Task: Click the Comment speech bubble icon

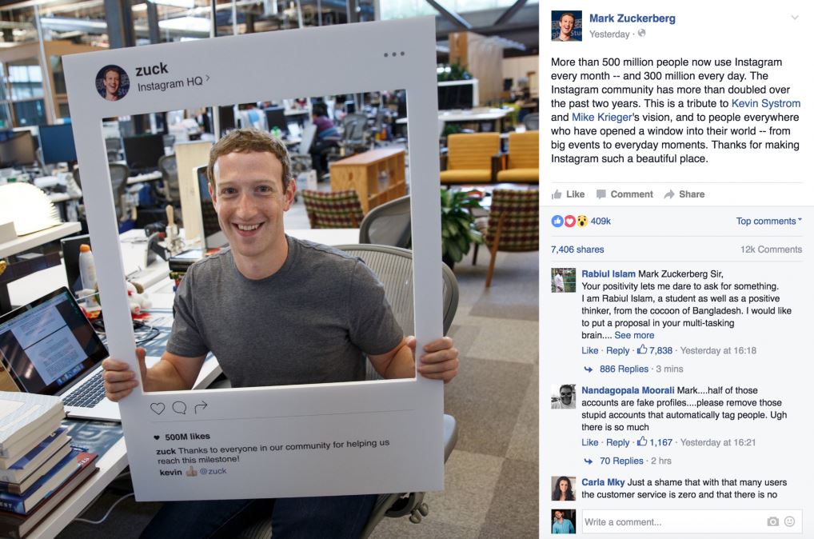Action: pos(601,194)
